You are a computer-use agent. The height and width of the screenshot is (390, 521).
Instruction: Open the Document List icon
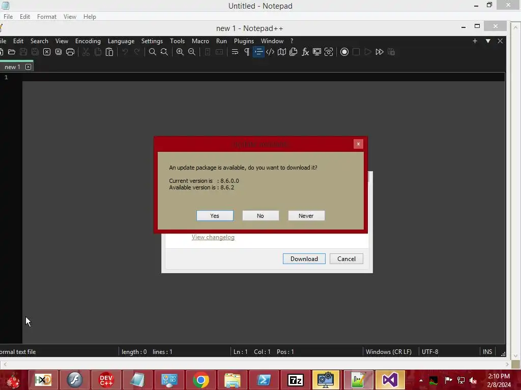click(x=294, y=52)
